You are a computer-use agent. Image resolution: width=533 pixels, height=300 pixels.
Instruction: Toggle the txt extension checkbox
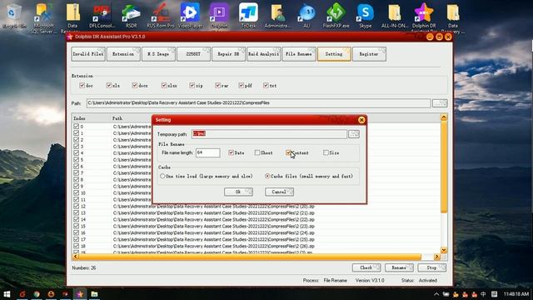pos(266,85)
